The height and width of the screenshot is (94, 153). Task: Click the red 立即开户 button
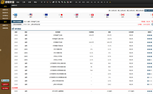[5, 85]
